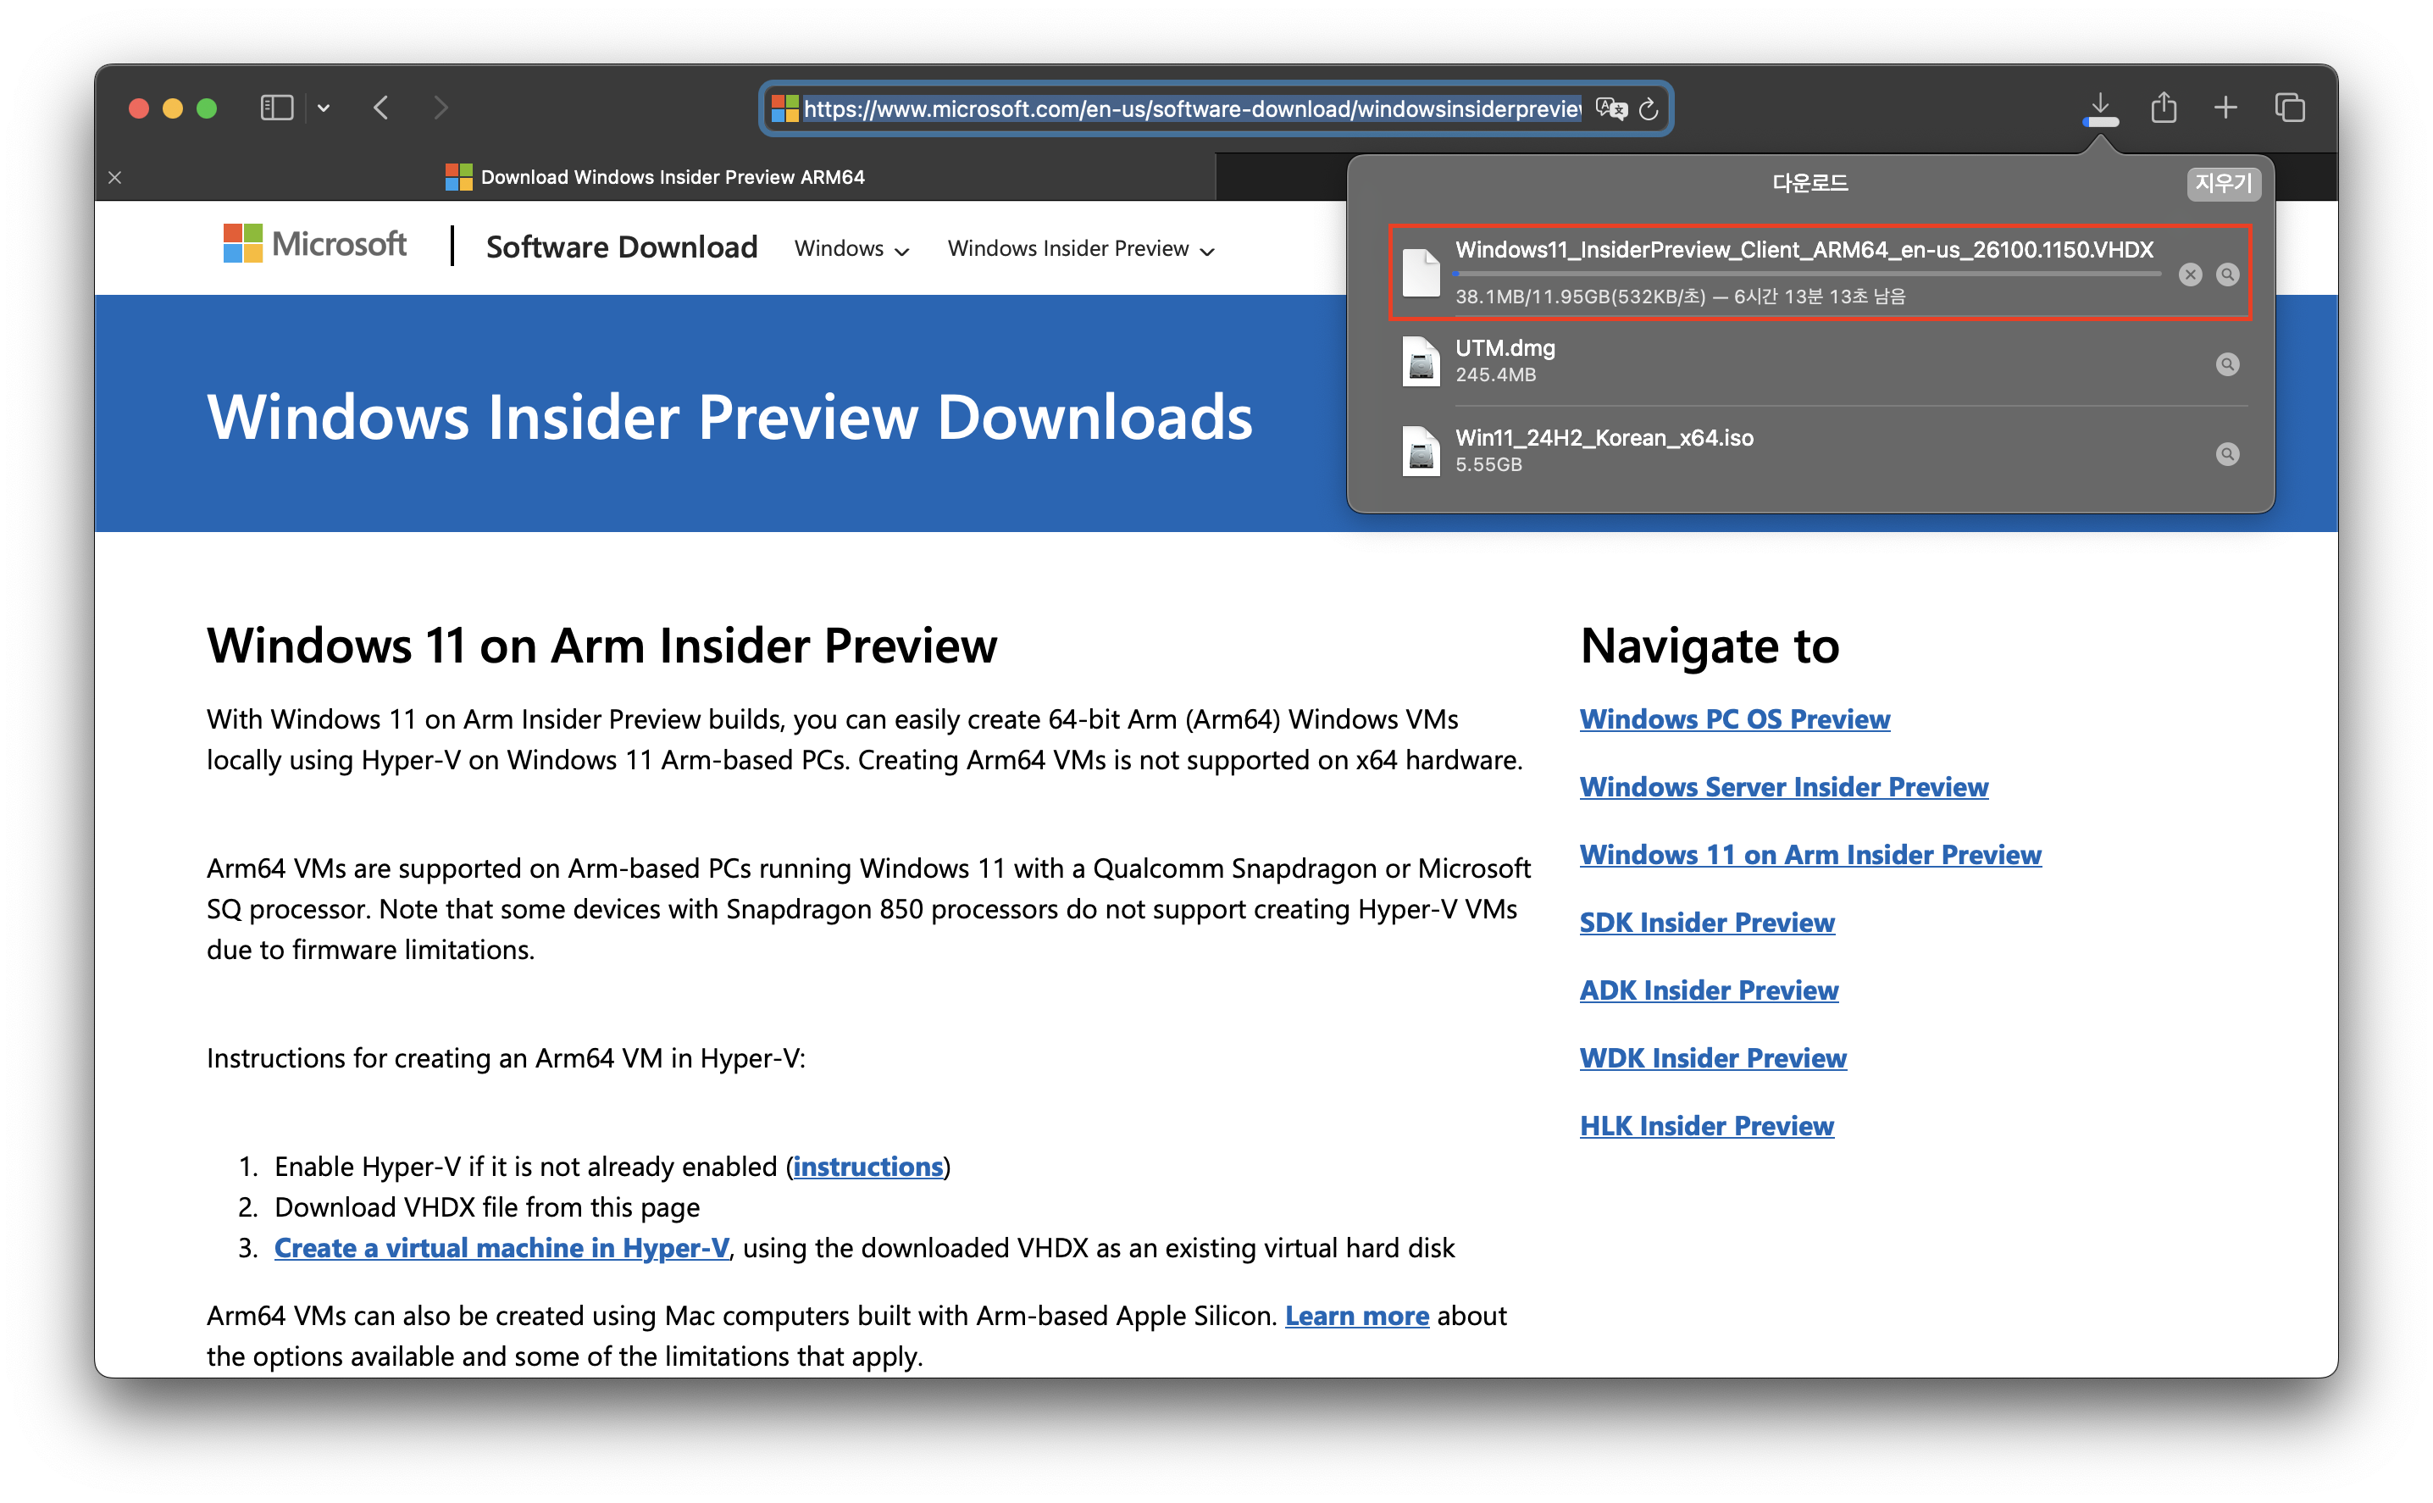2433x1503 pixels.
Task: Click the Windows 11 on Arm Insider Preview heading
Action: 601,645
